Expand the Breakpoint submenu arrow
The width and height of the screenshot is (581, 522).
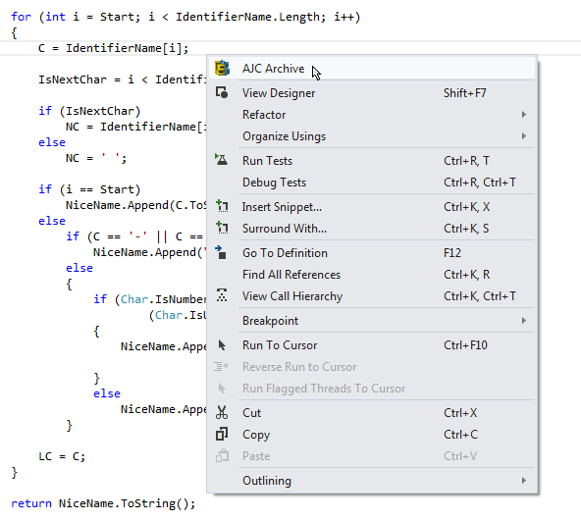tap(523, 320)
